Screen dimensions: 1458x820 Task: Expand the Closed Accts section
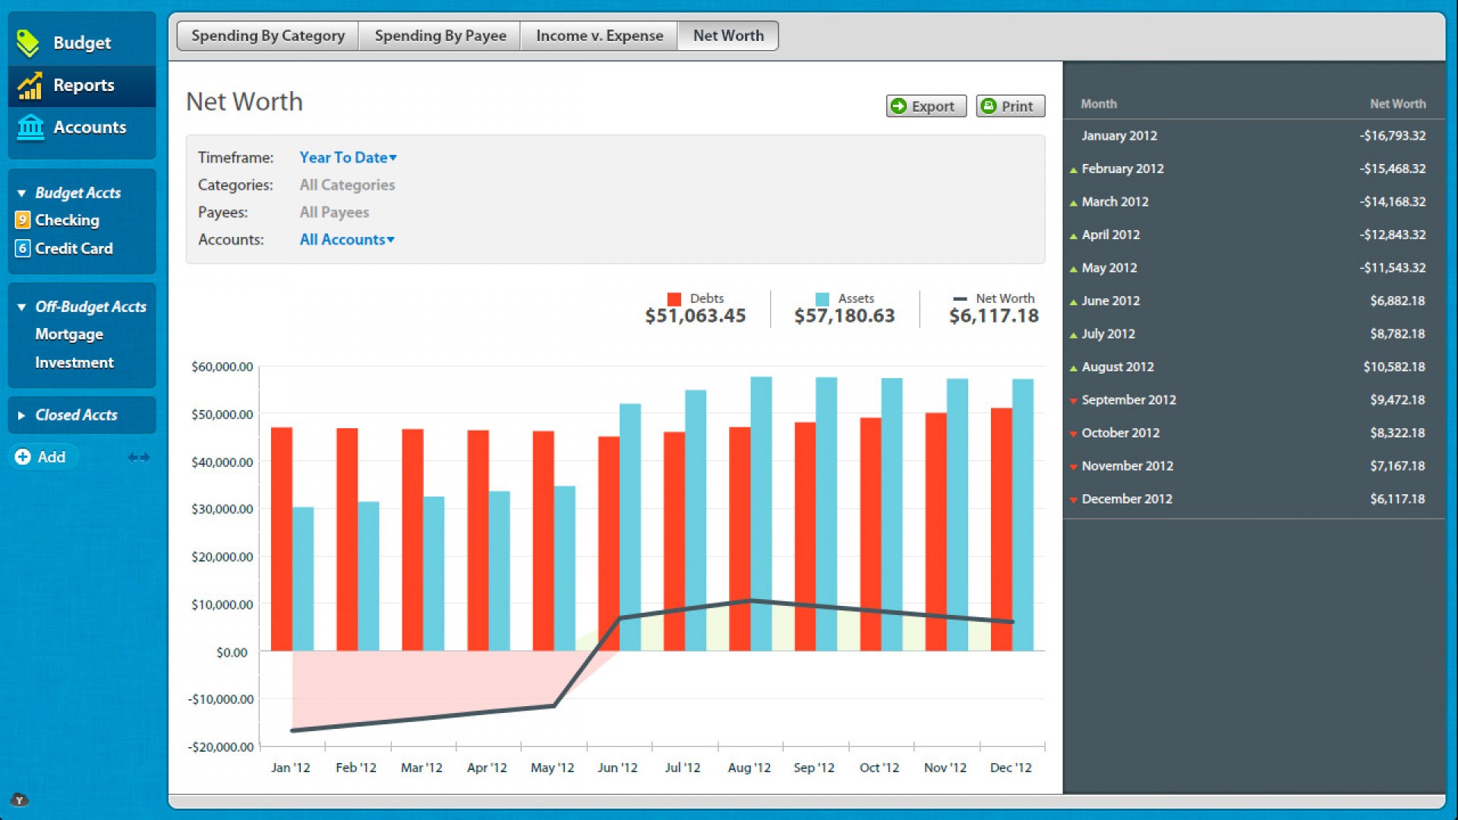coord(21,415)
